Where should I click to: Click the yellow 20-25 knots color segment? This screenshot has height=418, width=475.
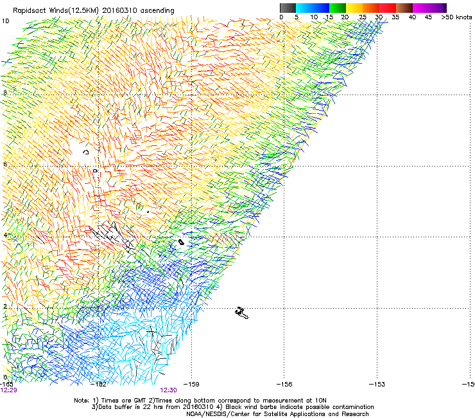(354, 8)
